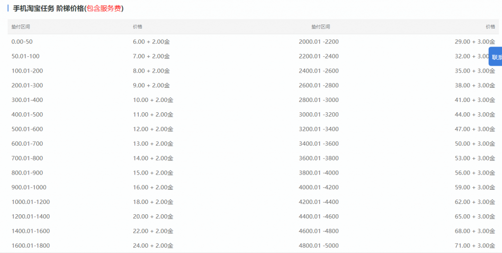Select the 2400.01 -2600 range cell
The height and width of the screenshot is (253, 502).
pos(319,71)
